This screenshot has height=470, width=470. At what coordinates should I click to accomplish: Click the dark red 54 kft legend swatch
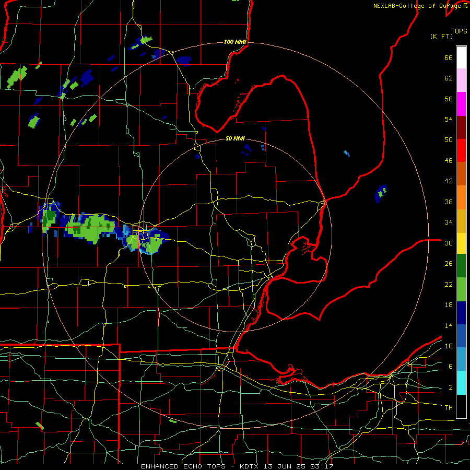[x=461, y=127]
